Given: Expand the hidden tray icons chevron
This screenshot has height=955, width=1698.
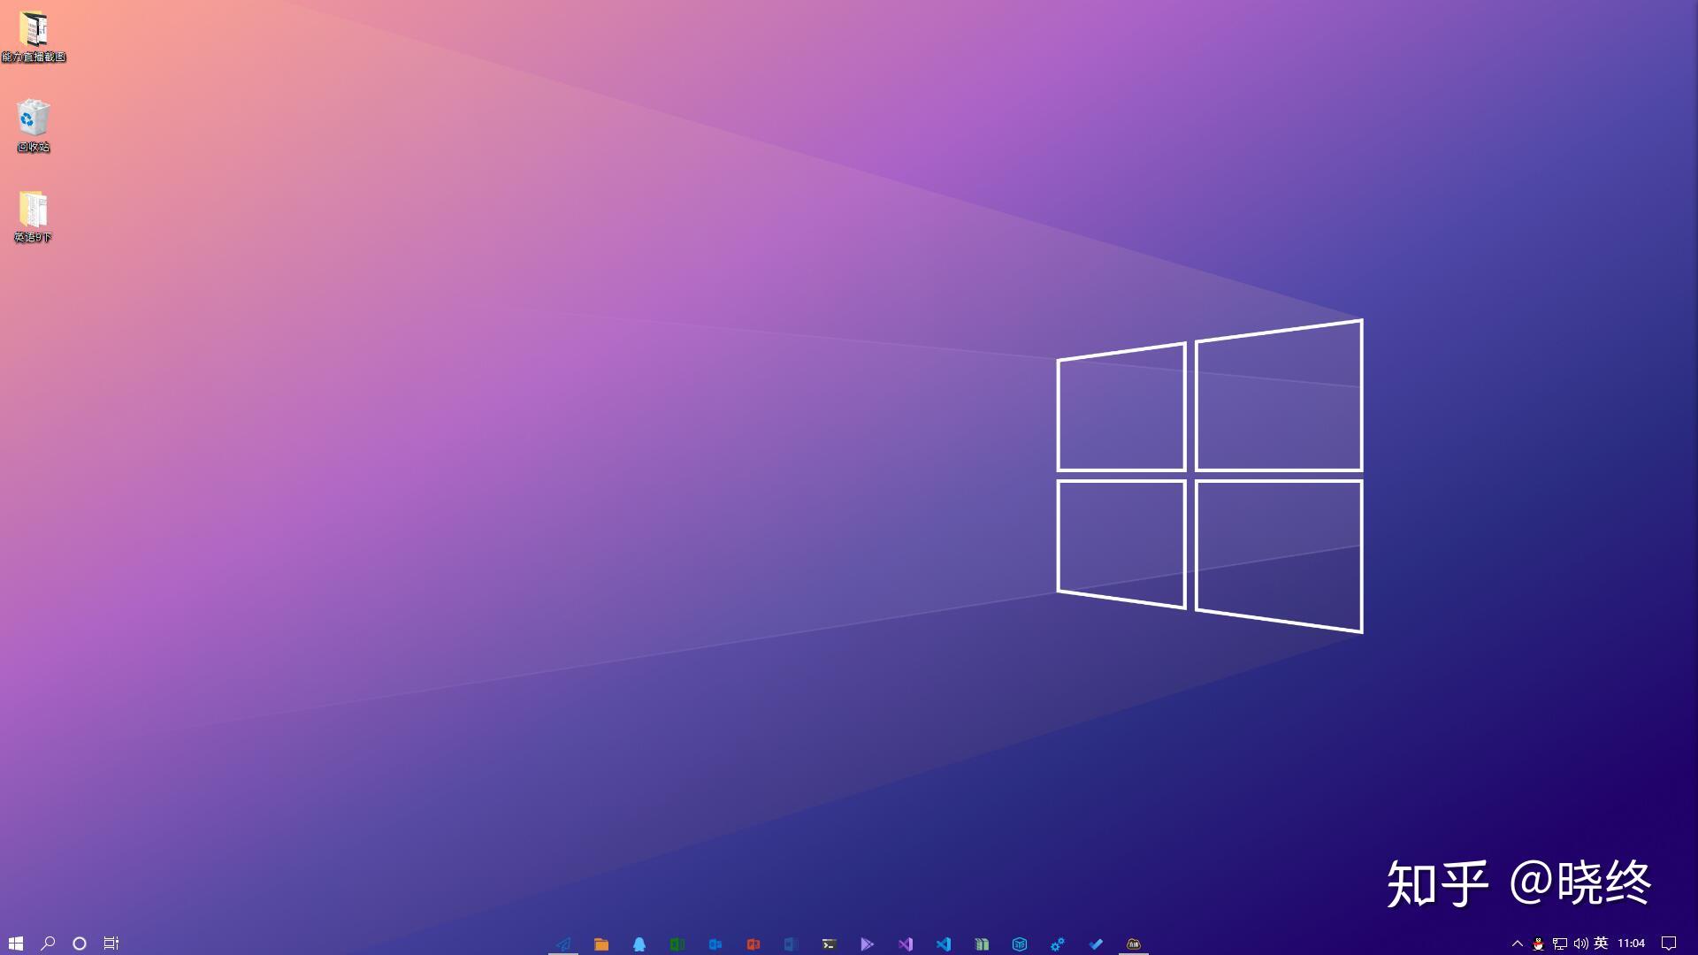Looking at the screenshot, I should (x=1518, y=943).
